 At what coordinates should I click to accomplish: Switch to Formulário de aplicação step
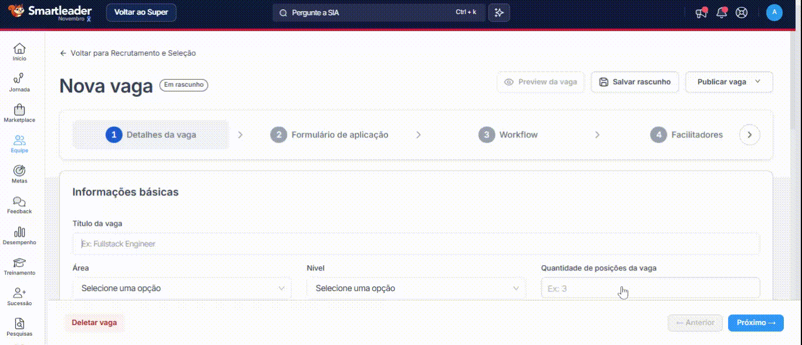(x=339, y=135)
